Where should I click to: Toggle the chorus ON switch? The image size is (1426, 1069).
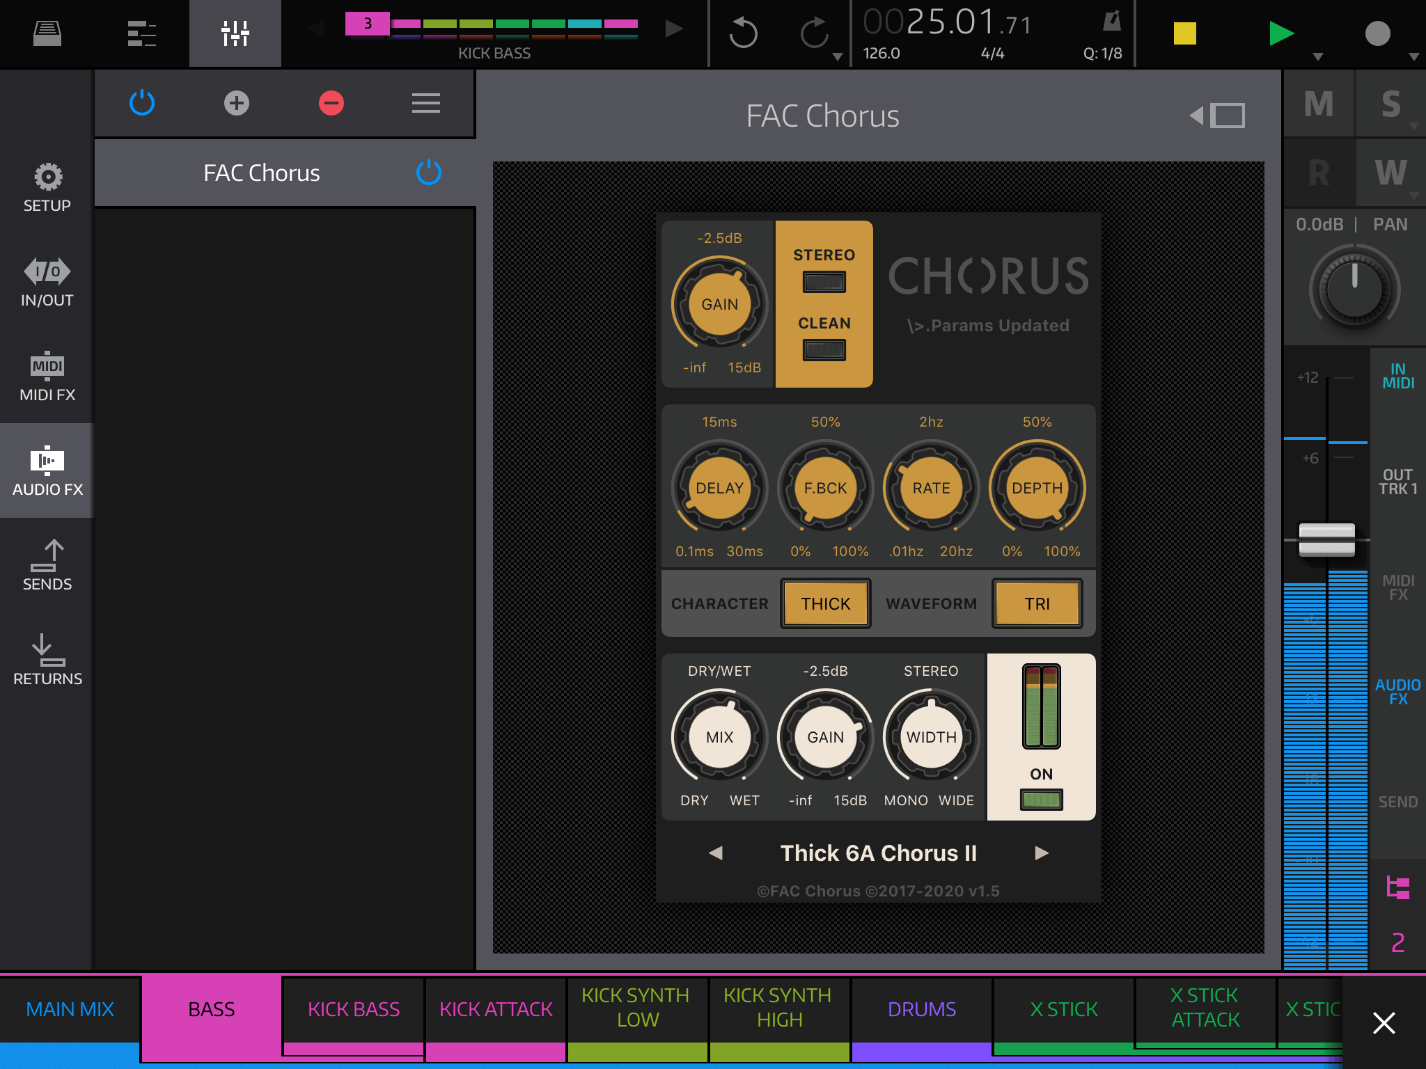[1042, 799]
